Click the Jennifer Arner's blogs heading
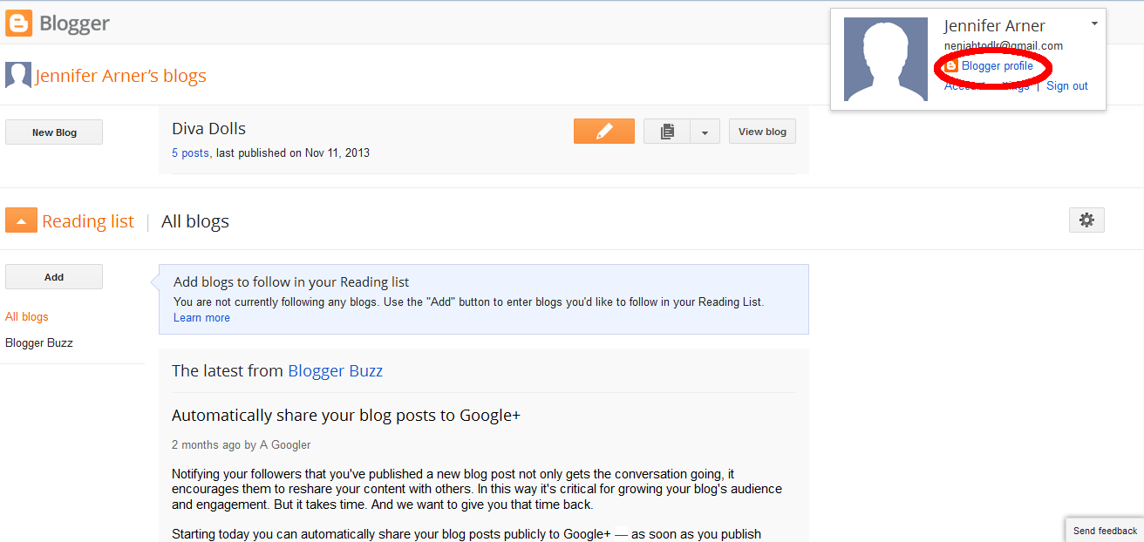1144x542 pixels. pos(121,76)
